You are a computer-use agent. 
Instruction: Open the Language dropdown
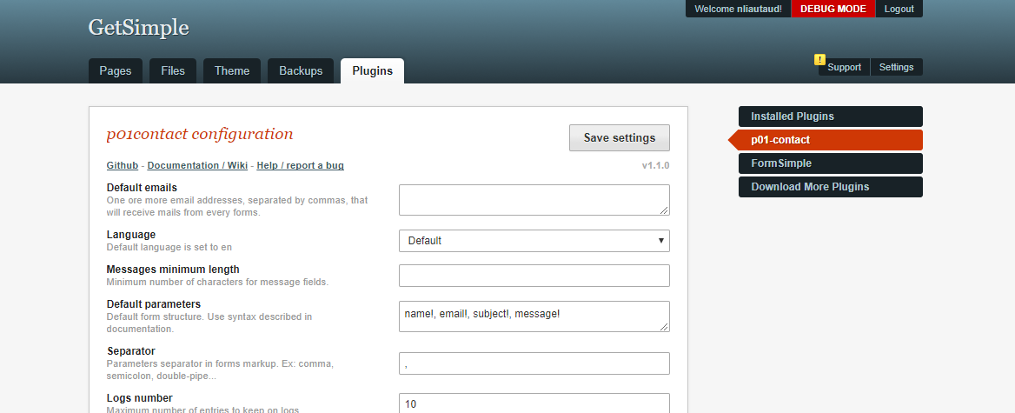tap(534, 241)
